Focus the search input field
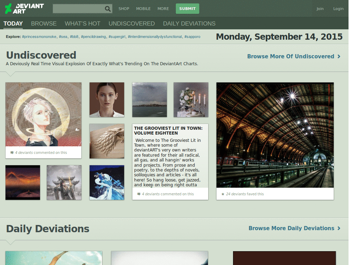 [78, 9]
